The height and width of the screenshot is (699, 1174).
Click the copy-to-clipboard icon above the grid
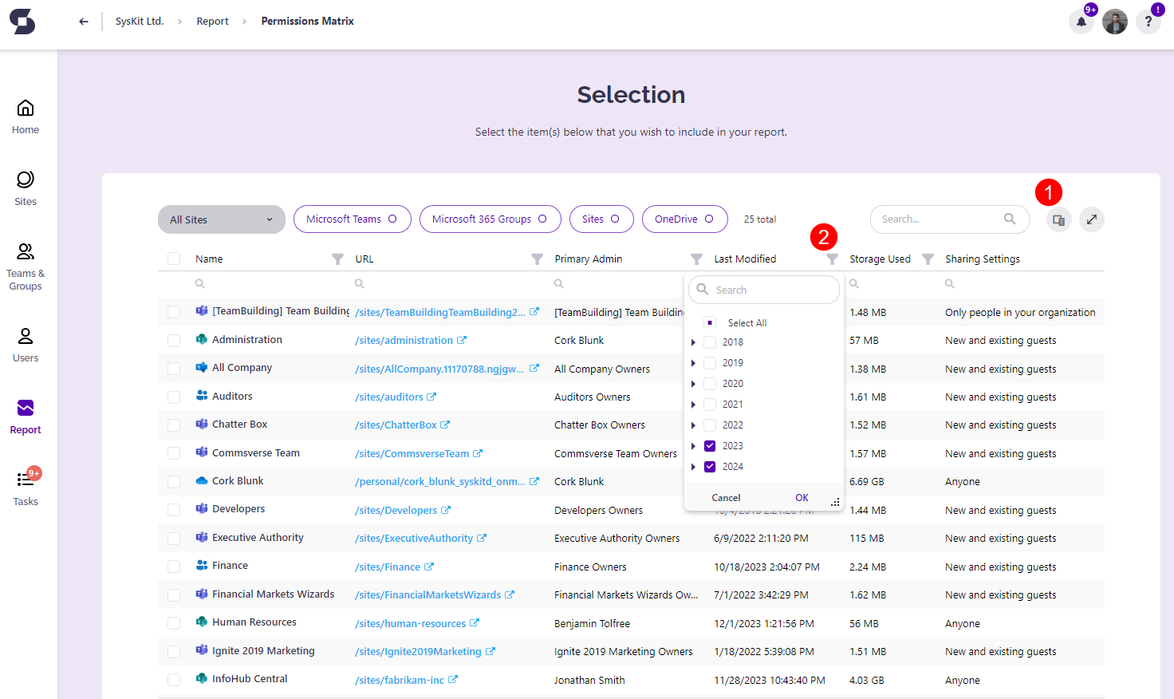(1058, 219)
